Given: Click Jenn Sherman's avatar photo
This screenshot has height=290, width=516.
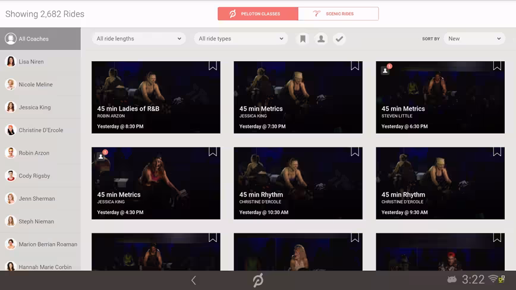Looking at the screenshot, I should coord(11,198).
